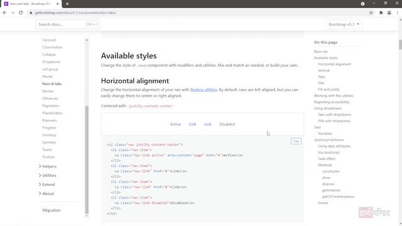
Task: Bookmark this page with the star icon
Action: (x=371, y=13)
